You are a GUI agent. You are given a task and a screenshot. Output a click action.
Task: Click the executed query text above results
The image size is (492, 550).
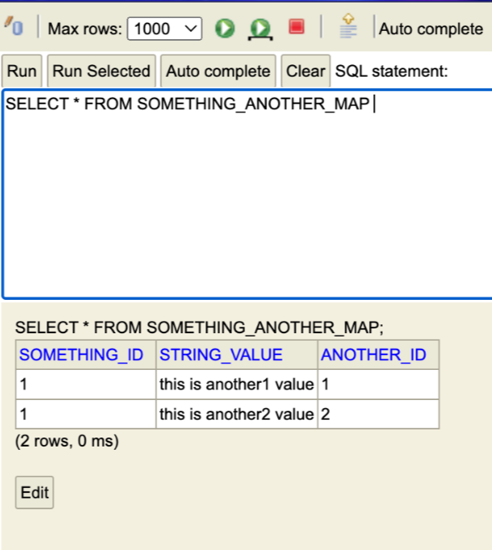coord(200,328)
